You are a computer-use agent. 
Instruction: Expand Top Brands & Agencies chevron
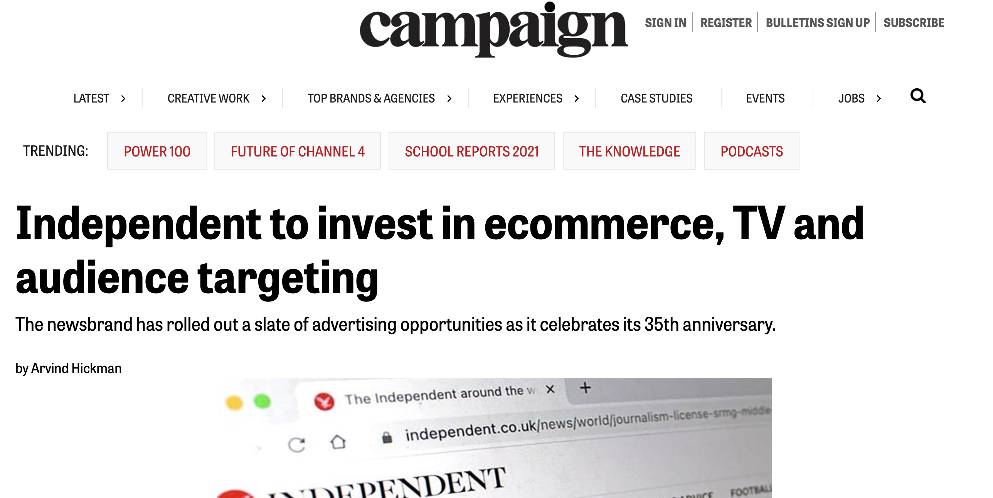[x=449, y=99]
